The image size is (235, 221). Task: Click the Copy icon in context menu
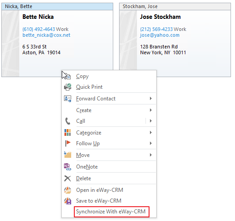pyautogui.click(x=68, y=76)
